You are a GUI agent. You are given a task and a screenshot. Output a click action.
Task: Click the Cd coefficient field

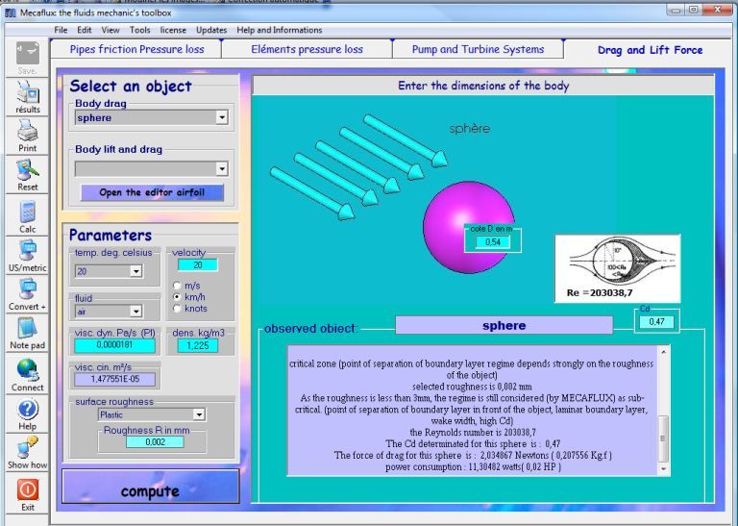656,321
